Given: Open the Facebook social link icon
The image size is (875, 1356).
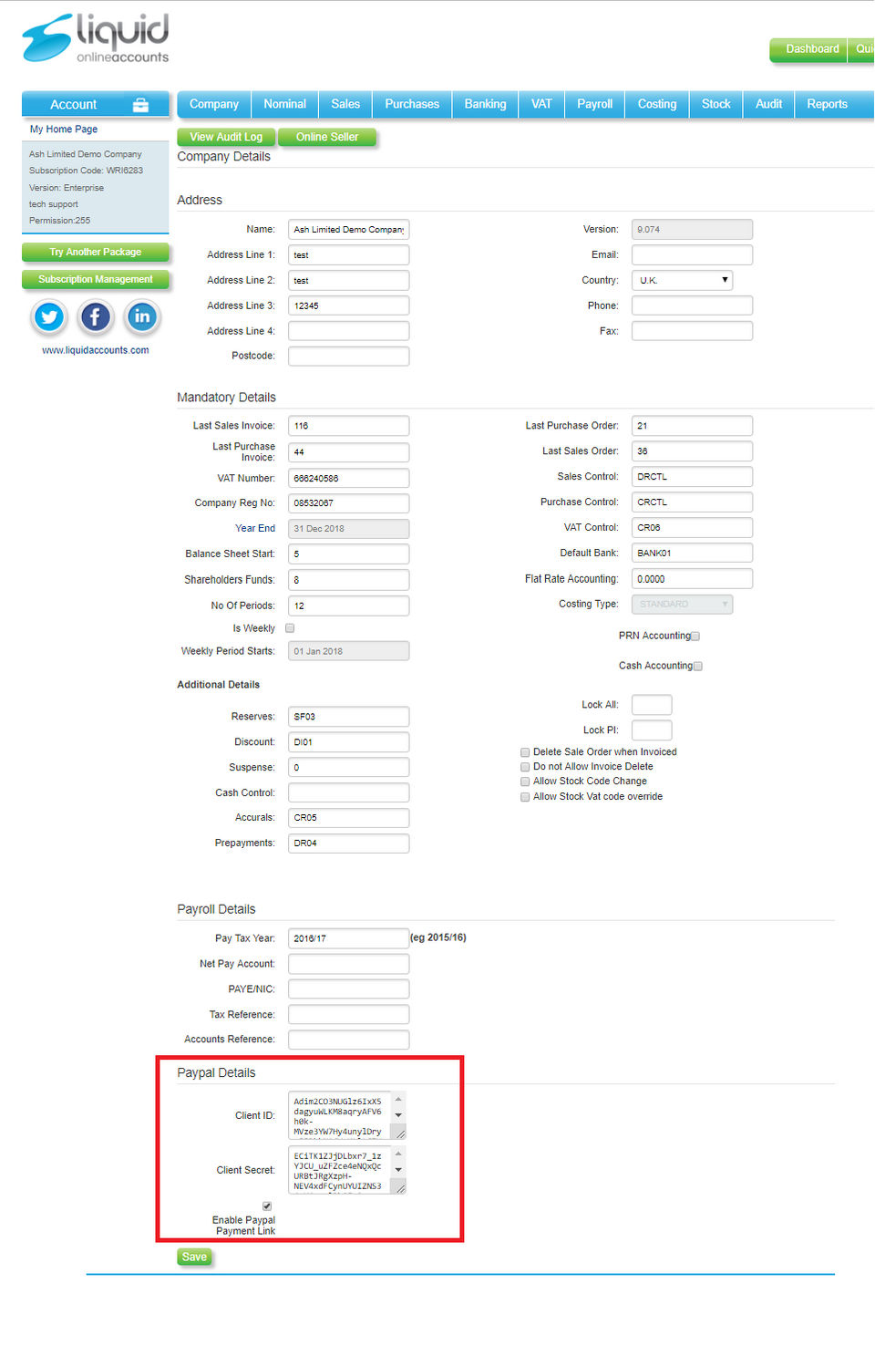Looking at the screenshot, I should pos(96,317).
